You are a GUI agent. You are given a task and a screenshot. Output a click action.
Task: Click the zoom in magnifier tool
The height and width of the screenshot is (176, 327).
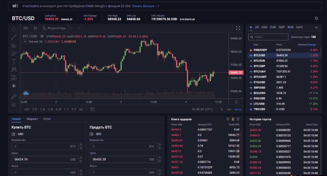point(14,105)
